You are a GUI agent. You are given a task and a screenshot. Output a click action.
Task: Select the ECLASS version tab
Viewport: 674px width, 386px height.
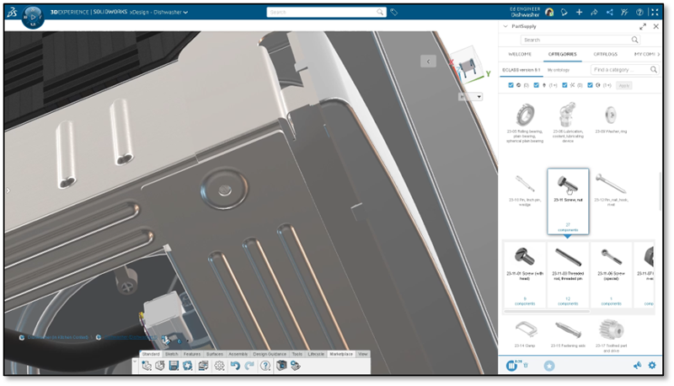tap(521, 70)
